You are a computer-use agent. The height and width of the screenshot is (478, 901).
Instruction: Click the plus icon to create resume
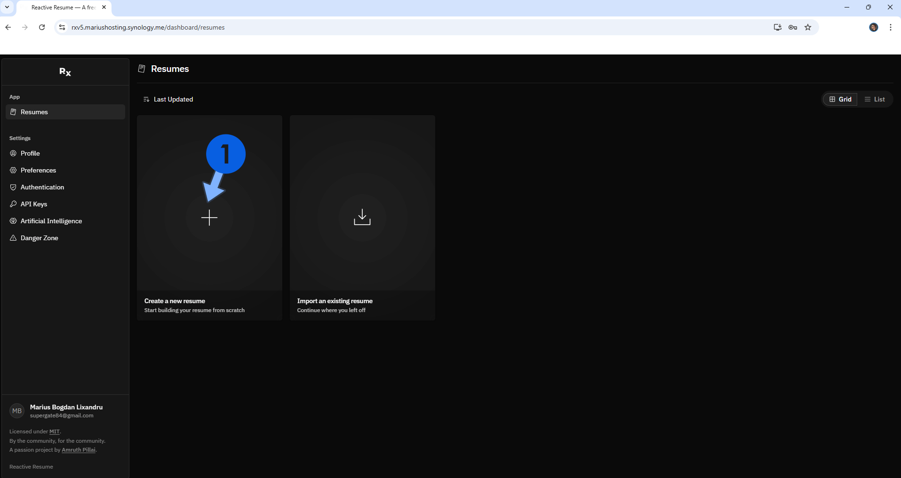209,218
